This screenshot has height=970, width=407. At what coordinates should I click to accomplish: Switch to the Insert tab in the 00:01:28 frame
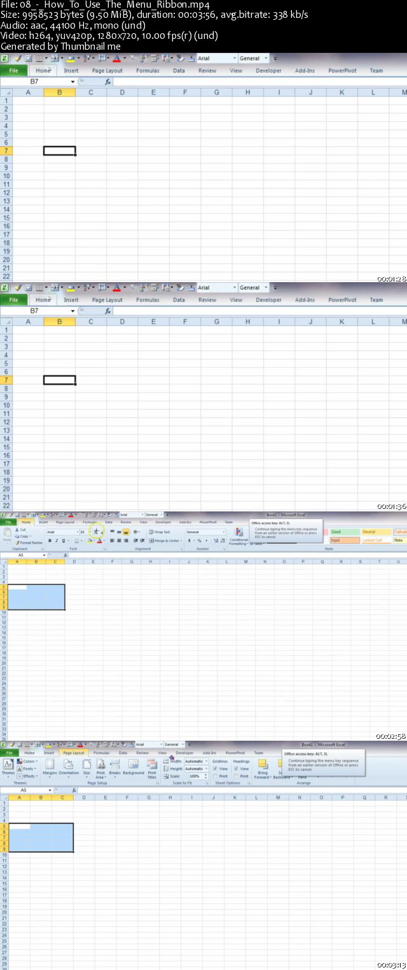(x=71, y=71)
